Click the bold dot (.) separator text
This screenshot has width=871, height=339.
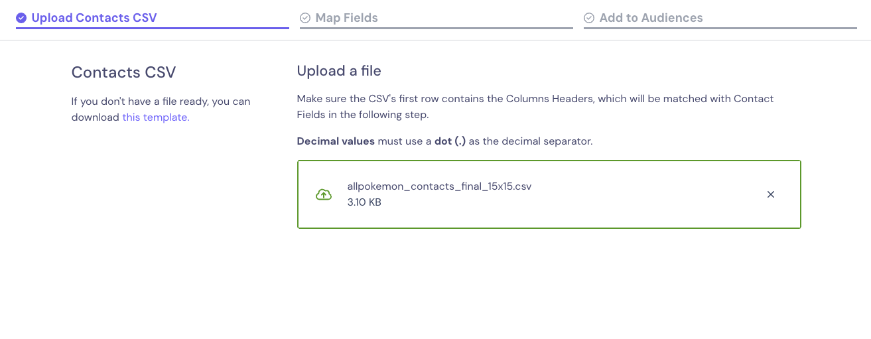[450, 141]
